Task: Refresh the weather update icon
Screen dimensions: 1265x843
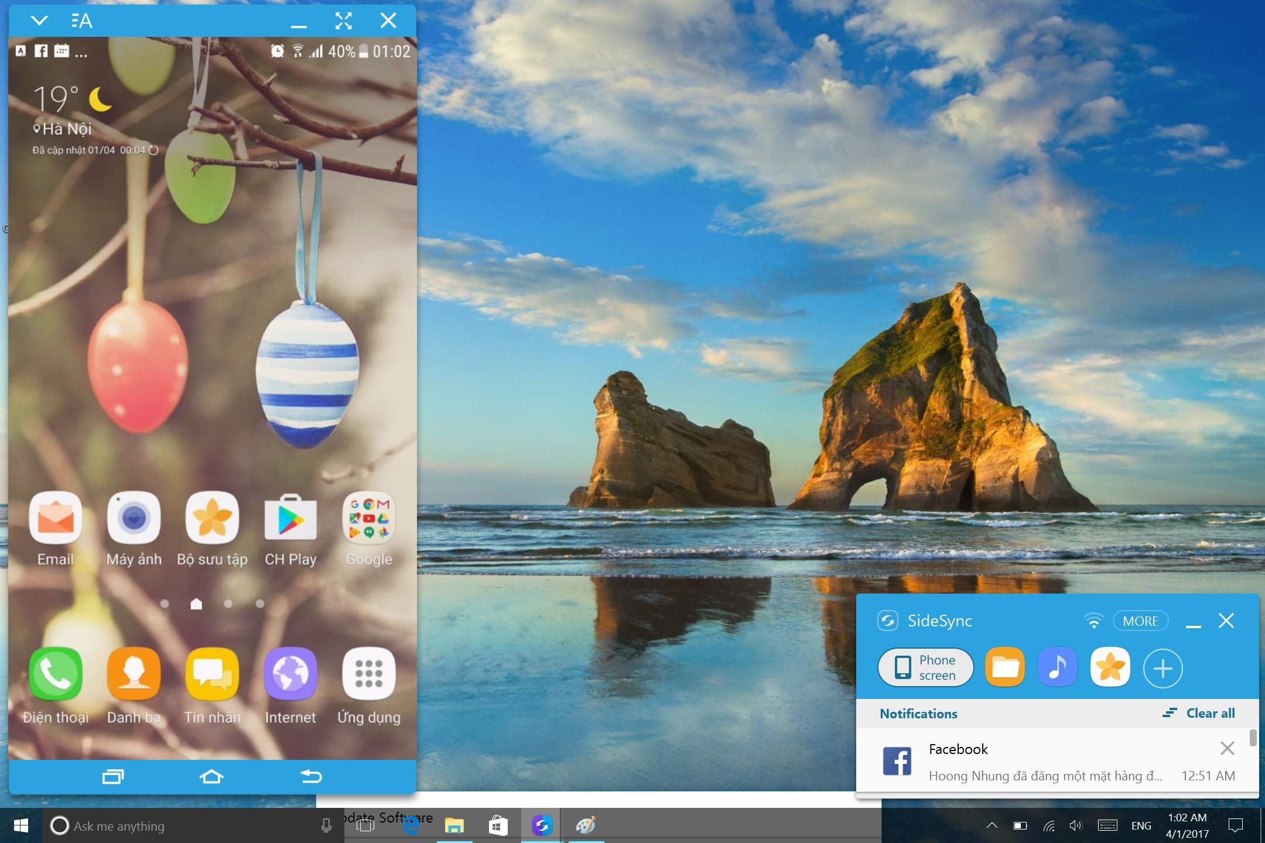Action: pos(153,150)
